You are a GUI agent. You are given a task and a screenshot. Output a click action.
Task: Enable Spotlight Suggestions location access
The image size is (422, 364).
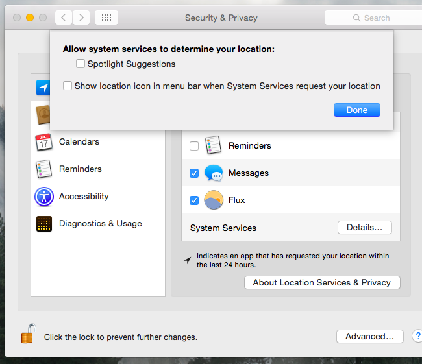click(x=81, y=64)
